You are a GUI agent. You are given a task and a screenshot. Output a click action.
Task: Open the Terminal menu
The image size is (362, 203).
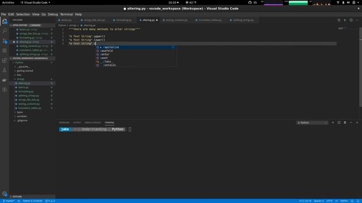67,14
